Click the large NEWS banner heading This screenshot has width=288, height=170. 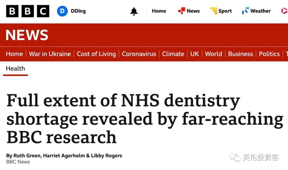(27, 35)
